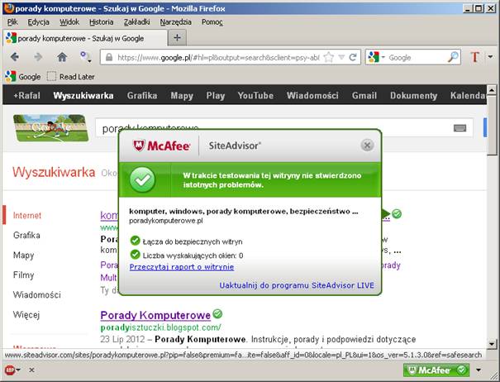Open the Edycja menu
Image resolution: width=500 pixels, height=382 pixels.
(x=38, y=22)
